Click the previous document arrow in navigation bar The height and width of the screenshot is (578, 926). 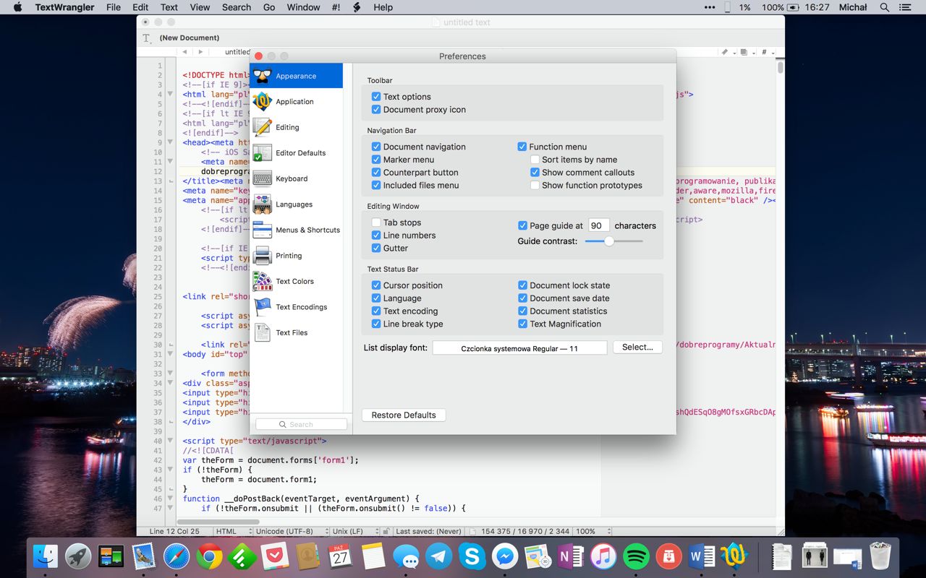tap(184, 52)
